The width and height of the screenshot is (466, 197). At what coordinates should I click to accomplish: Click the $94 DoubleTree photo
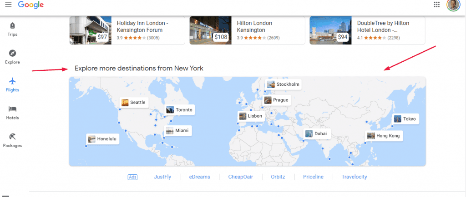(330, 30)
